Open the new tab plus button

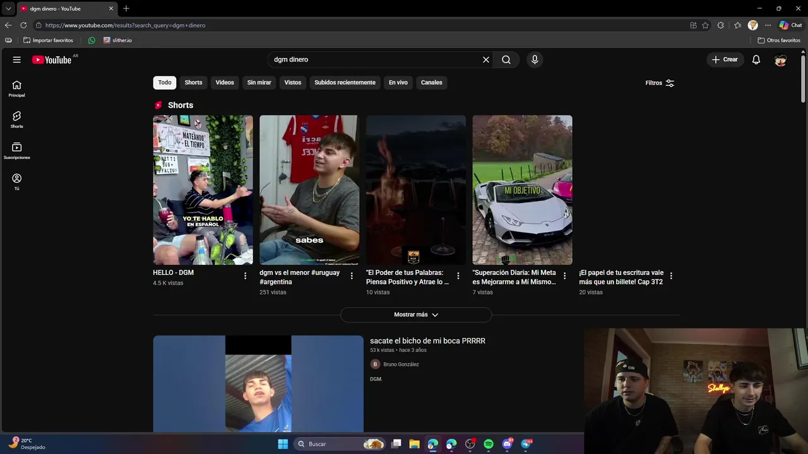(x=126, y=9)
